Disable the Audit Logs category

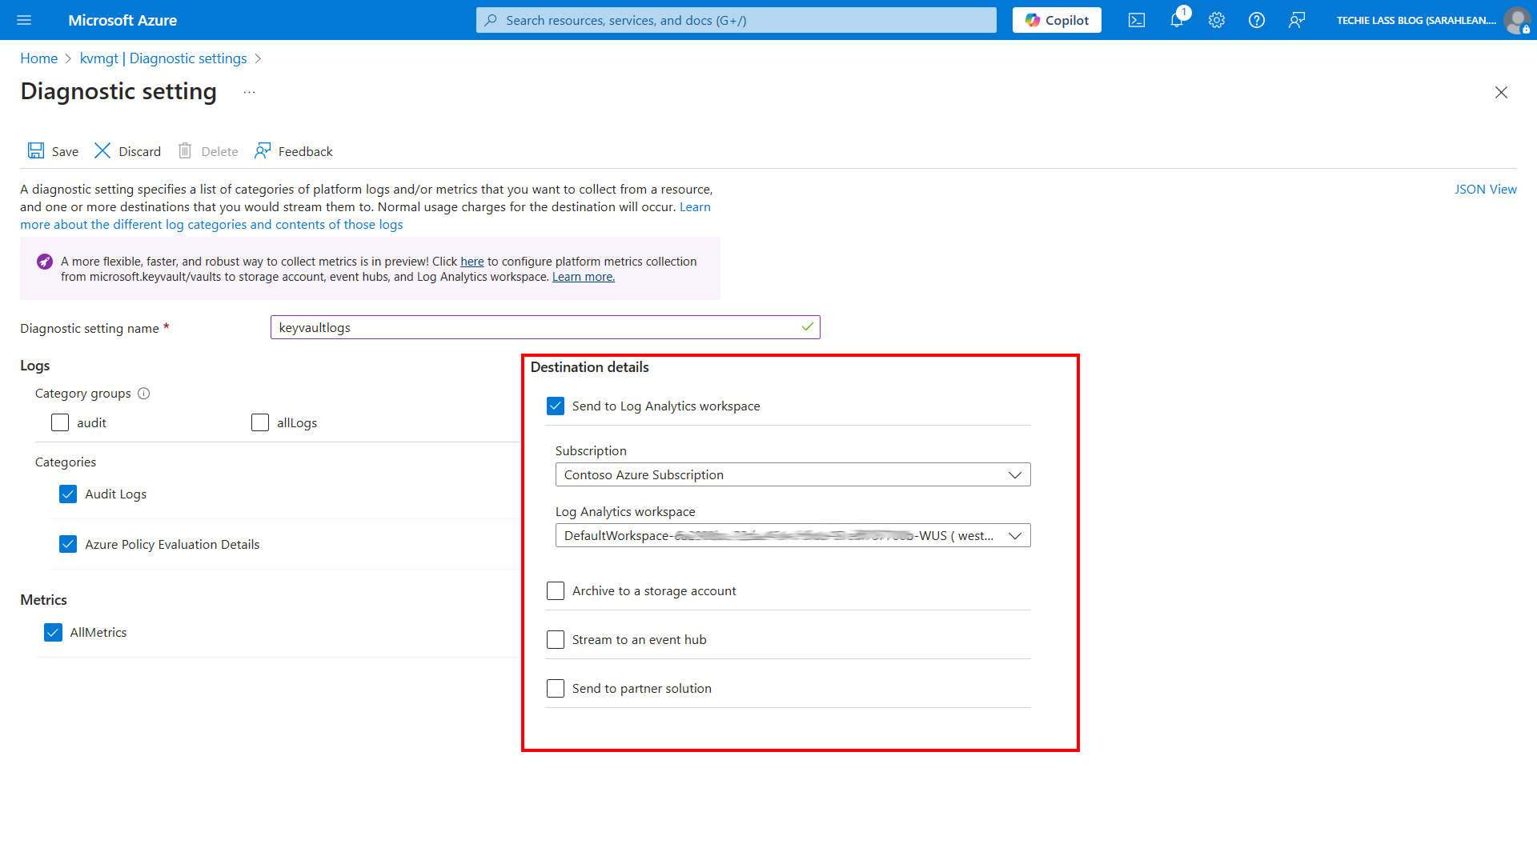pyautogui.click(x=68, y=494)
